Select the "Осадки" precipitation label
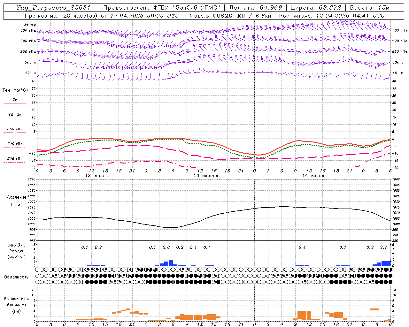This screenshot has height=327, width=409. coord(17,251)
